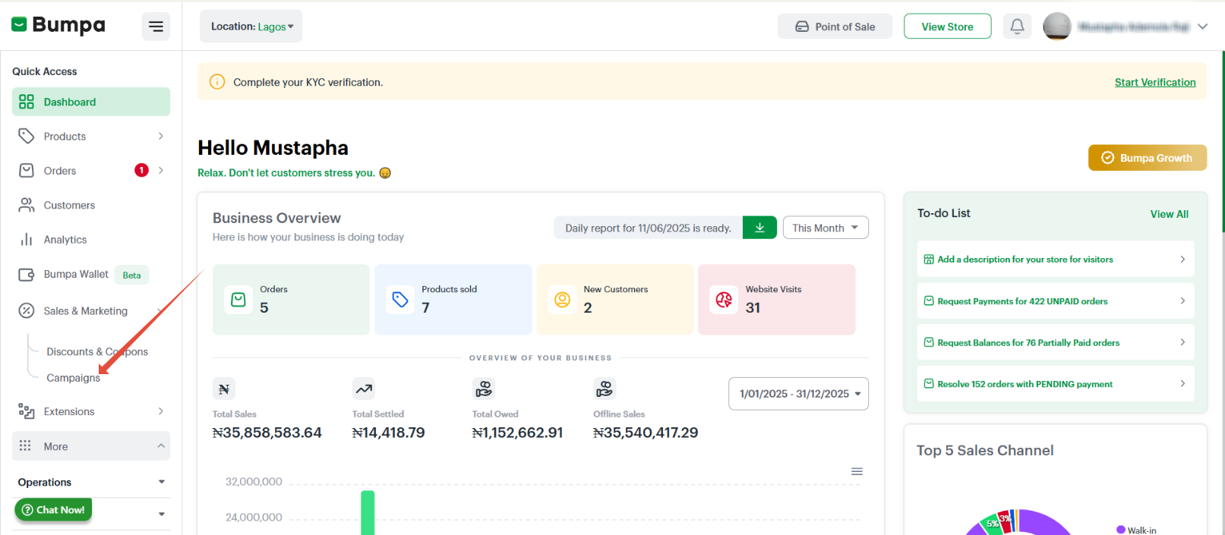Click the Analytics bar chart icon
Viewport: 1225px width, 535px height.
(x=27, y=240)
